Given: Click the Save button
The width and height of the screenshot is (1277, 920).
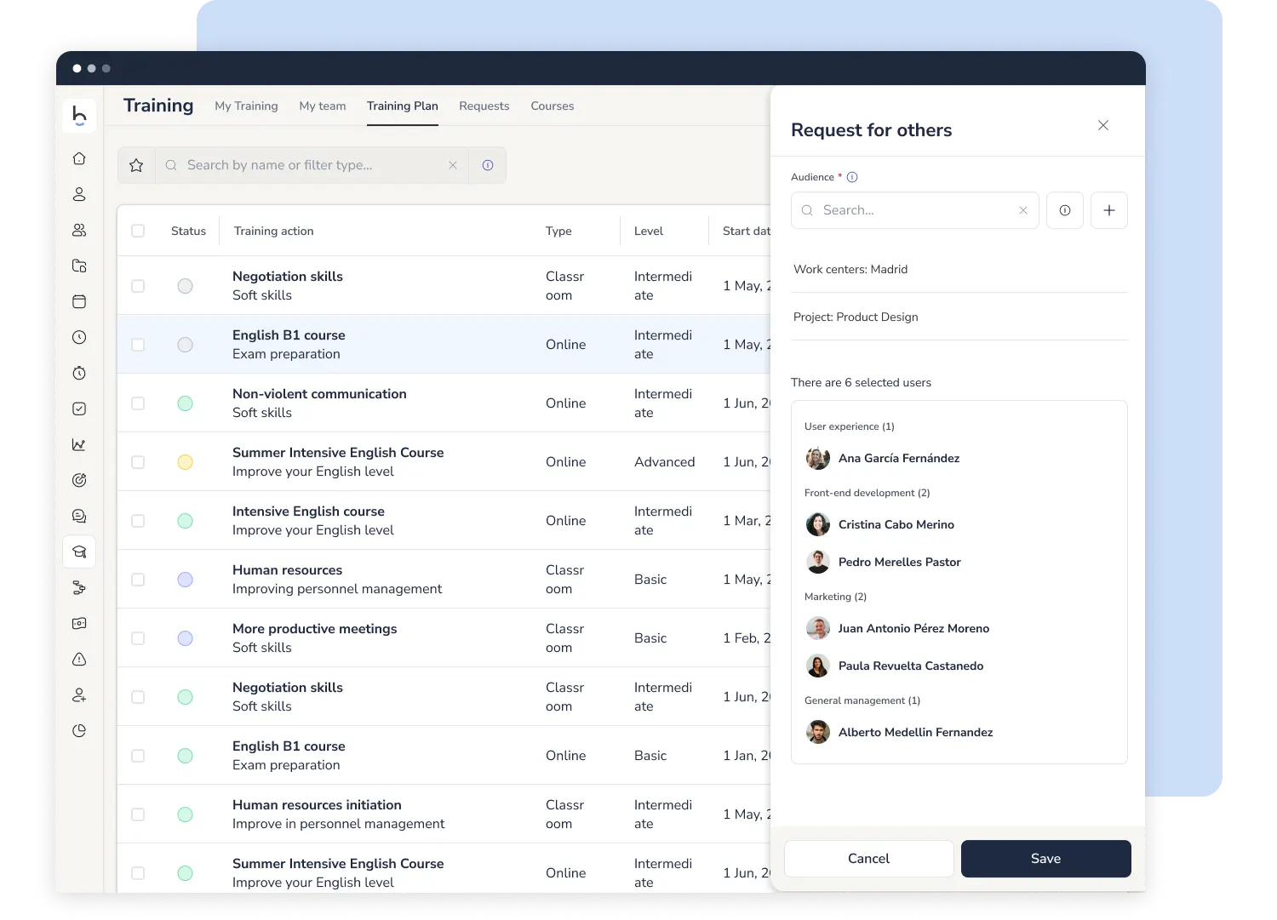Looking at the screenshot, I should pyautogui.click(x=1045, y=859).
